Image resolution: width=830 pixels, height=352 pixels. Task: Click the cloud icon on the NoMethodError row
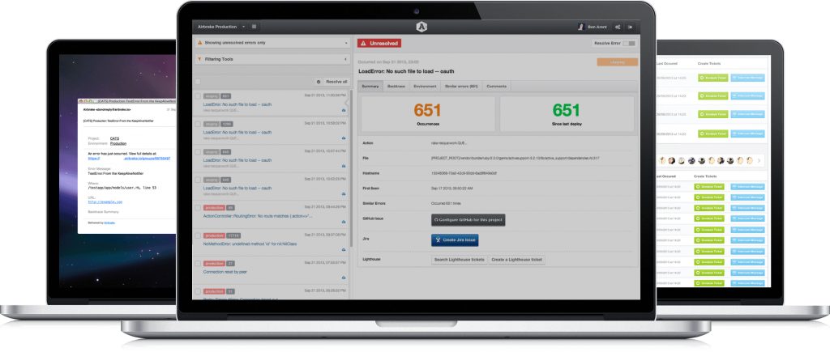tap(344, 250)
